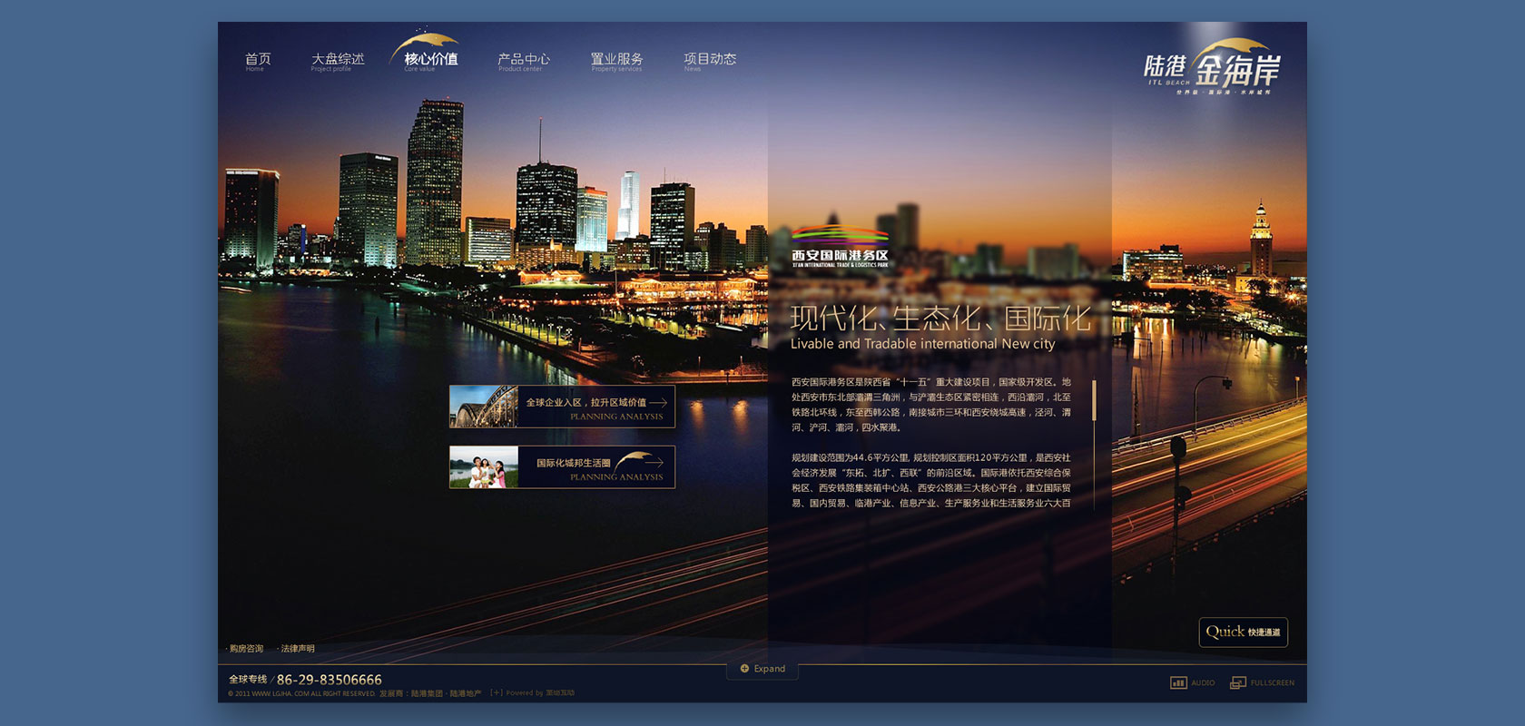Open 项目动态 News menu item
Image resolution: width=1525 pixels, height=726 pixels.
click(709, 61)
